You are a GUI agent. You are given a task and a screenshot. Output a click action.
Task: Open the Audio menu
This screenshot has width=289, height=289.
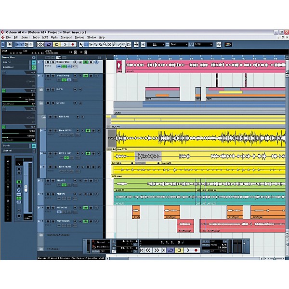[x=36, y=38]
